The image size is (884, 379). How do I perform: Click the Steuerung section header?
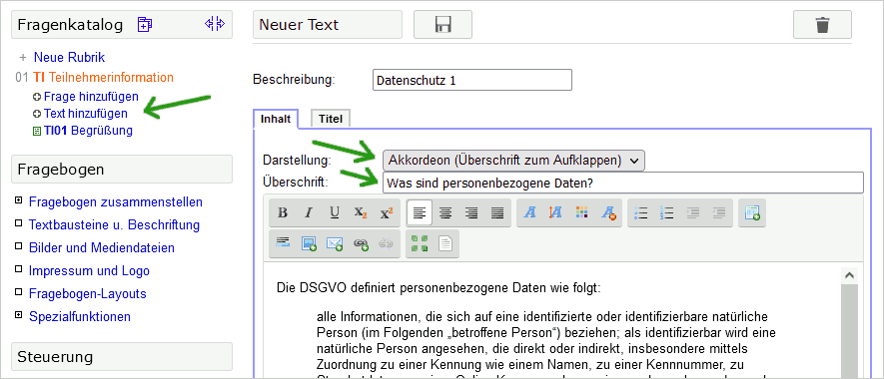122,356
